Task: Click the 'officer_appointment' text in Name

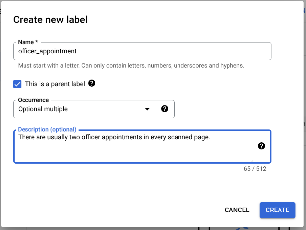Action: pyautogui.click(x=47, y=51)
